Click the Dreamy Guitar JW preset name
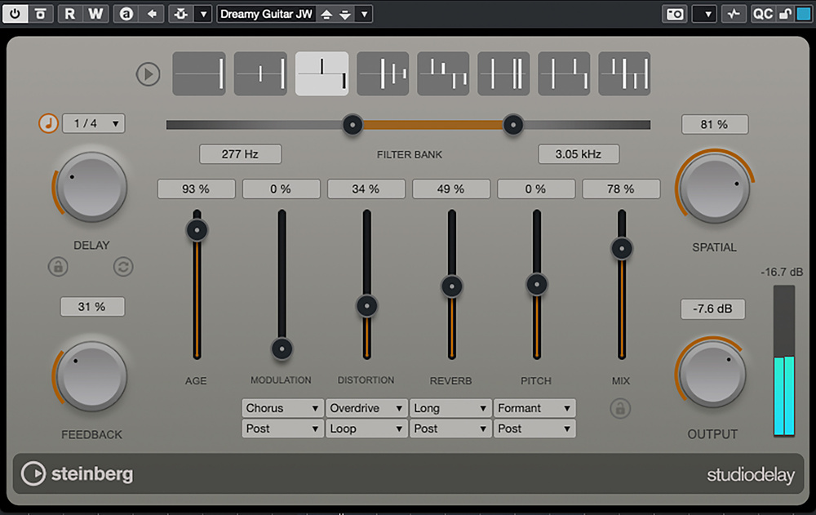The height and width of the screenshot is (515, 816). tap(267, 14)
